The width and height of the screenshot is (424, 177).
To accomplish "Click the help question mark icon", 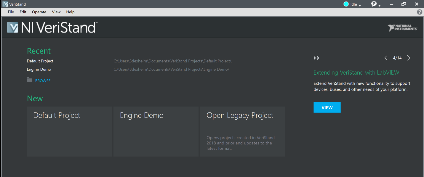I will (419, 12).
